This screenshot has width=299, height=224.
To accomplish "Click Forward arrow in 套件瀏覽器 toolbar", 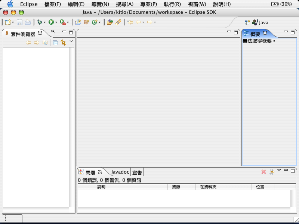I will (37, 43).
